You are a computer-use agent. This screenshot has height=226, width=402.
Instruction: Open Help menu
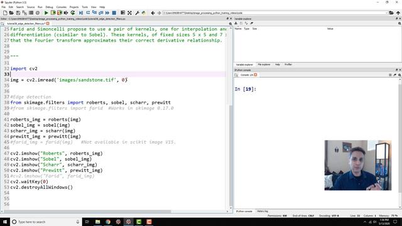102,7
